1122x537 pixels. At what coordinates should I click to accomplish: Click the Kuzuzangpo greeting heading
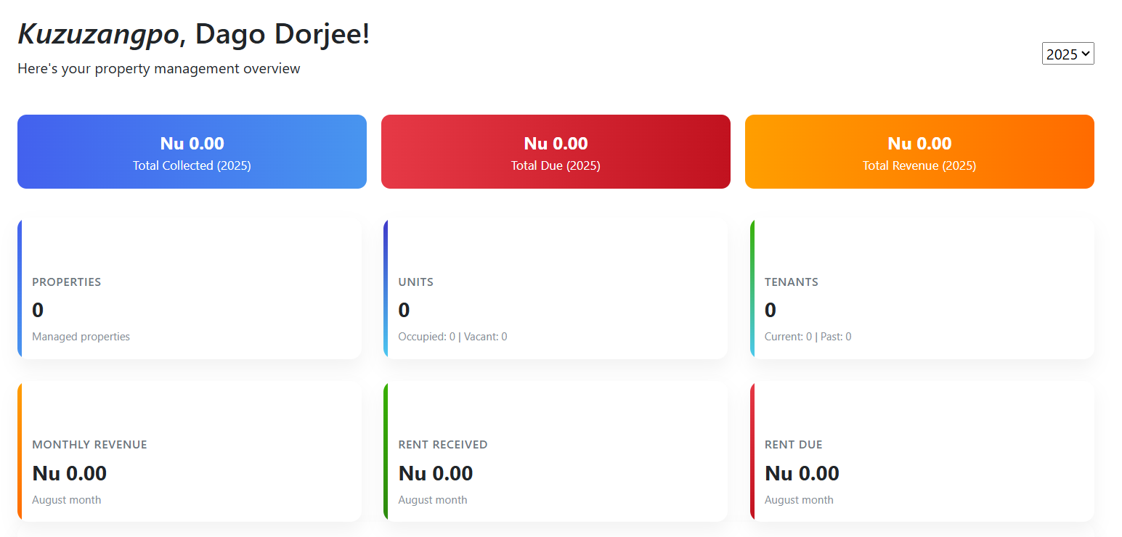coord(194,34)
